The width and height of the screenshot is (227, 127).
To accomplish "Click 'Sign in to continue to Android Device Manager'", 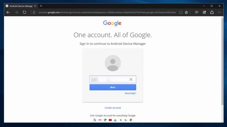I will (113, 44).
